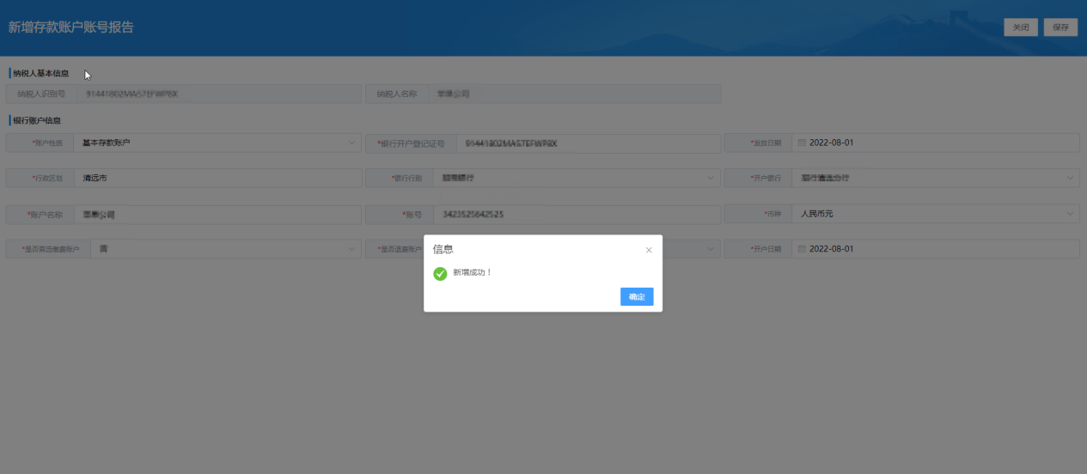Click the 保存 button in the header
This screenshot has width=1087, height=474.
tap(1060, 27)
